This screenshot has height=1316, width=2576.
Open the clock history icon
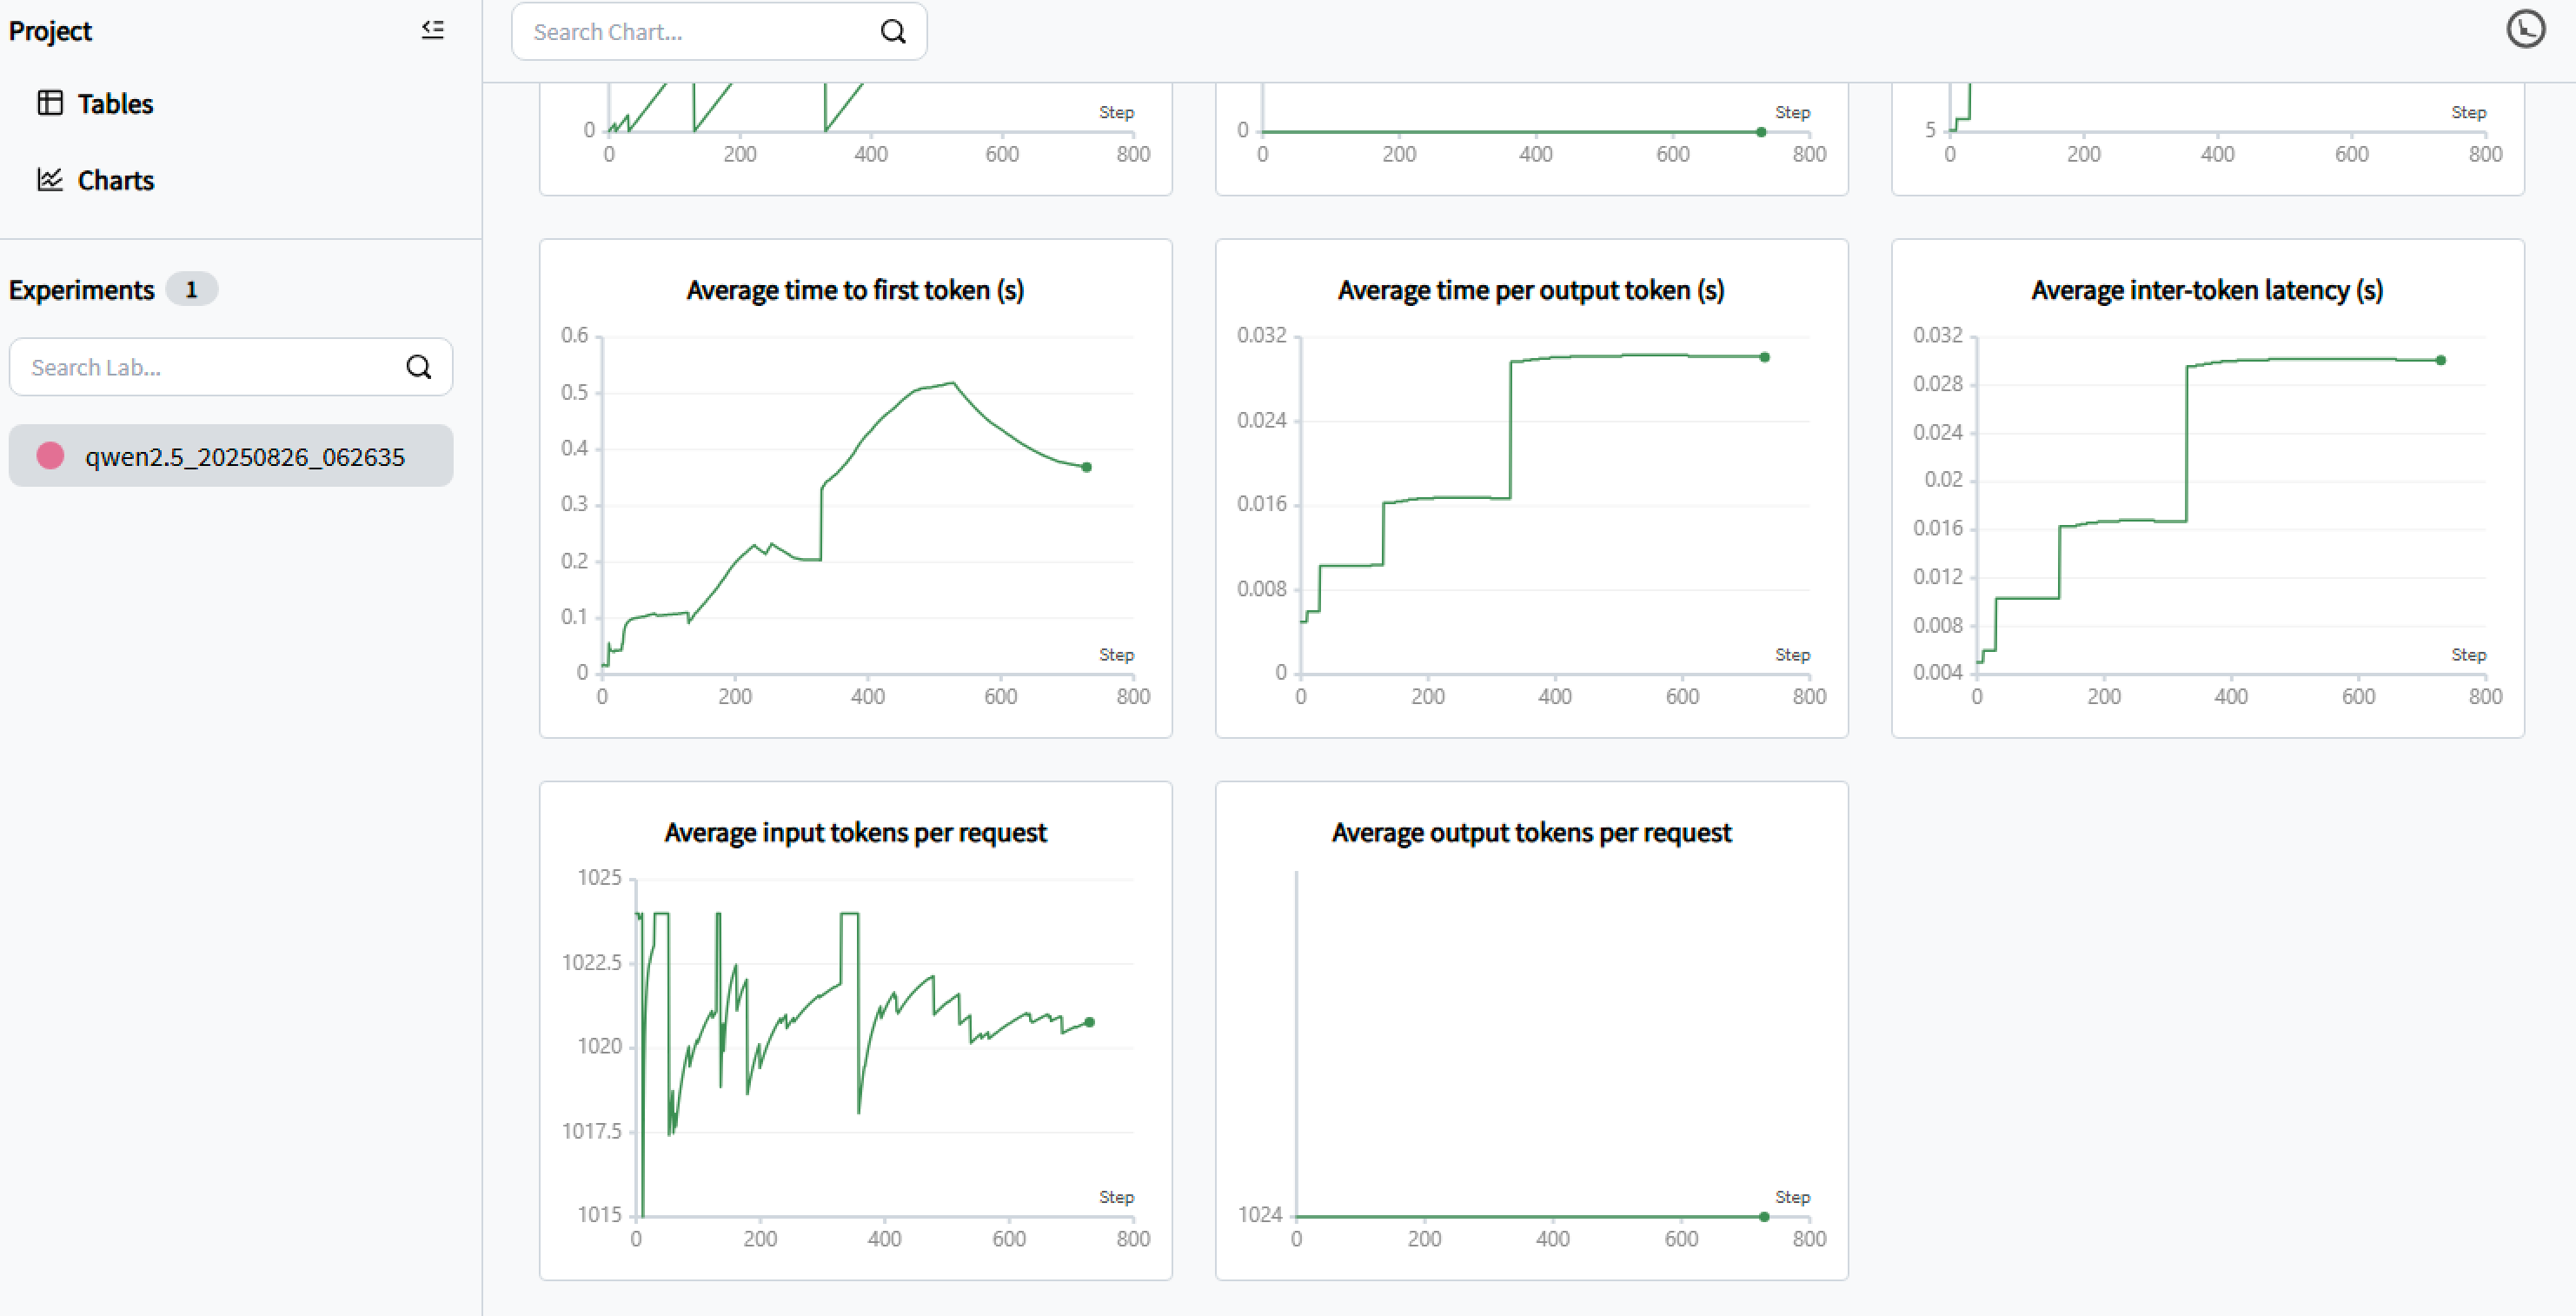coord(2525,29)
